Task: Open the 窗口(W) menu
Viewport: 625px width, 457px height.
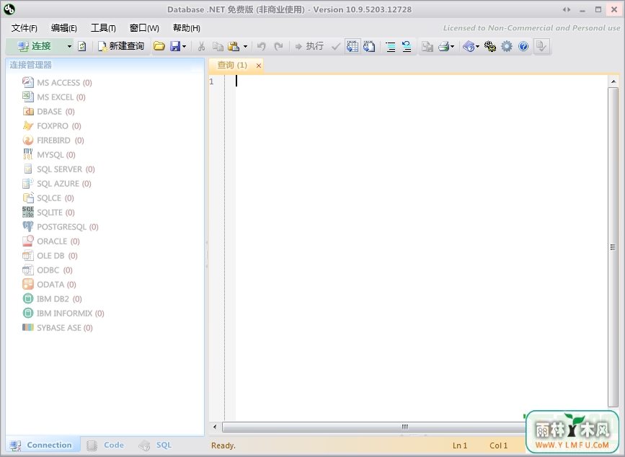Action: click(x=144, y=28)
